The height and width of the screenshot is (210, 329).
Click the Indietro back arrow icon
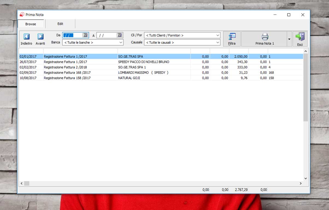pyautogui.click(x=27, y=37)
